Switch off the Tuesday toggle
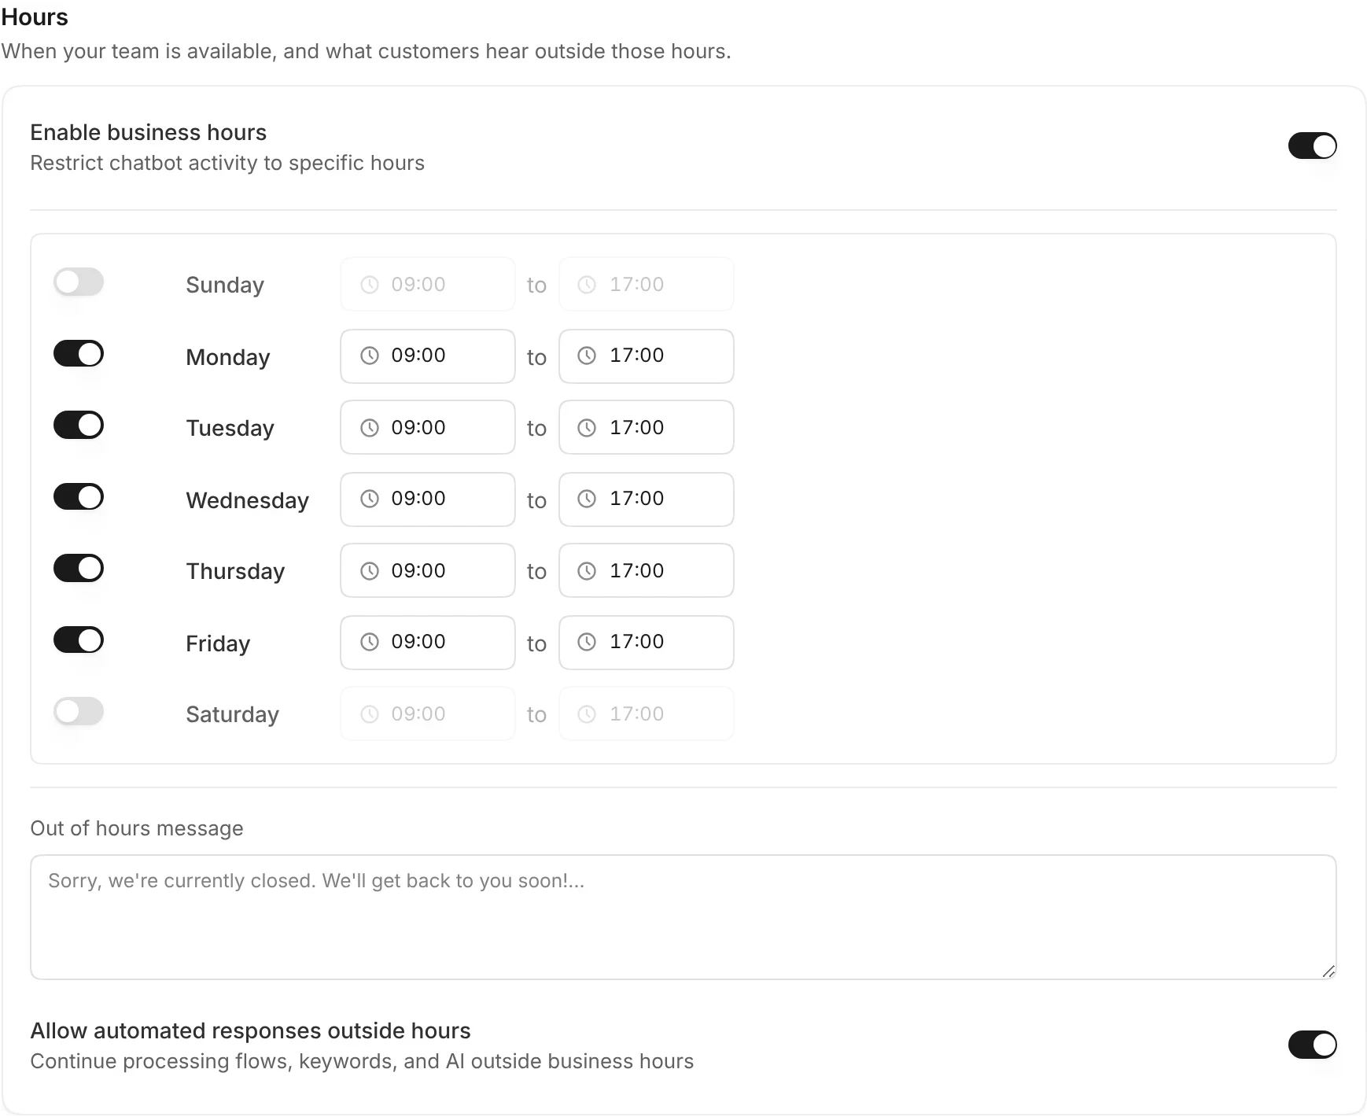This screenshot has height=1117, width=1367. [79, 425]
